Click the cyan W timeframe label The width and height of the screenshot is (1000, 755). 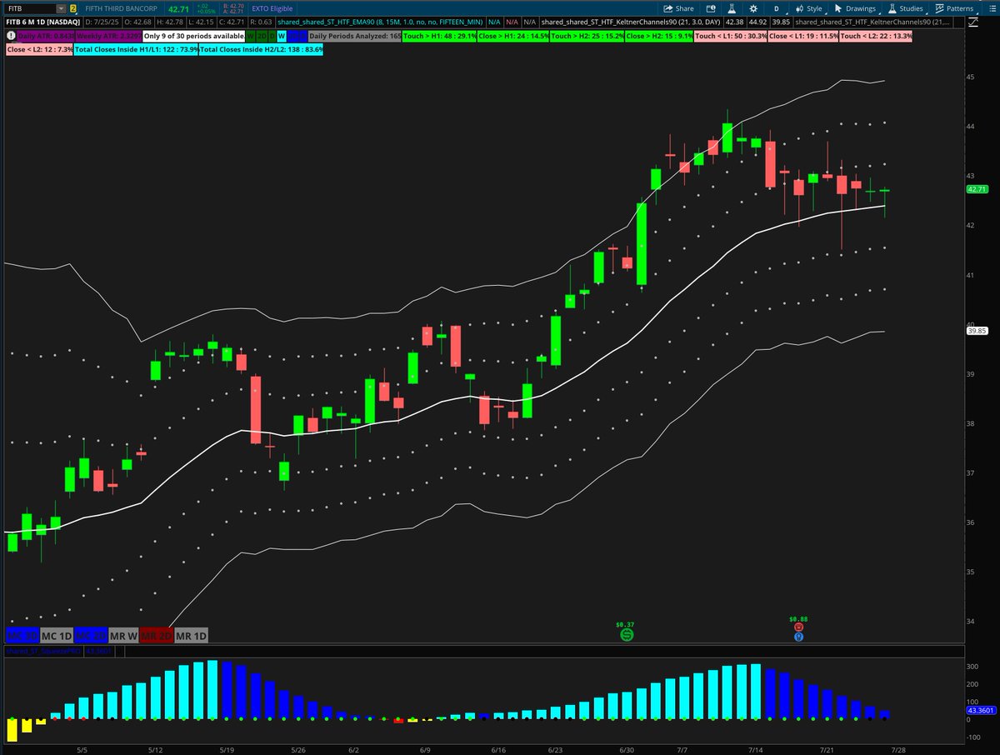(282, 36)
